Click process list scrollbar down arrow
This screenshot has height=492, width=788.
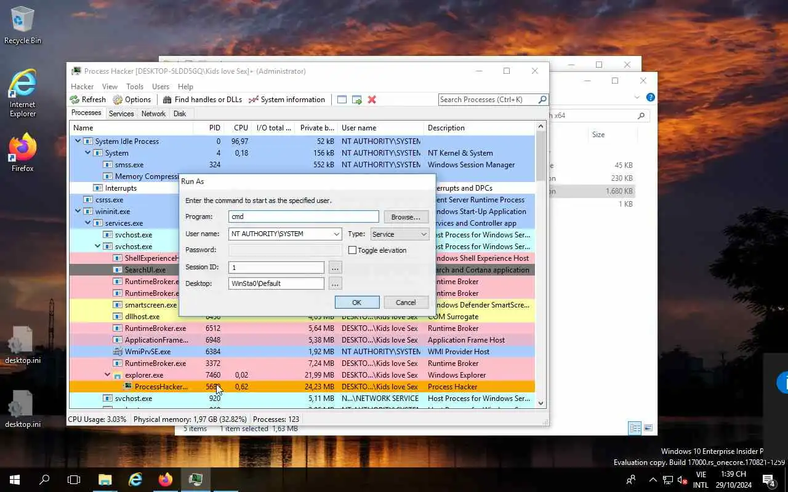click(x=541, y=403)
